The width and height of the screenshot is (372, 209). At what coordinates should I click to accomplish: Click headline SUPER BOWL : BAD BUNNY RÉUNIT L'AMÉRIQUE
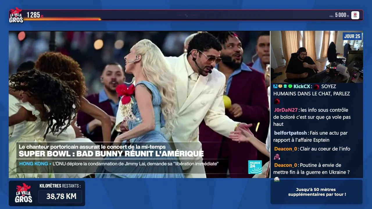[111, 154]
